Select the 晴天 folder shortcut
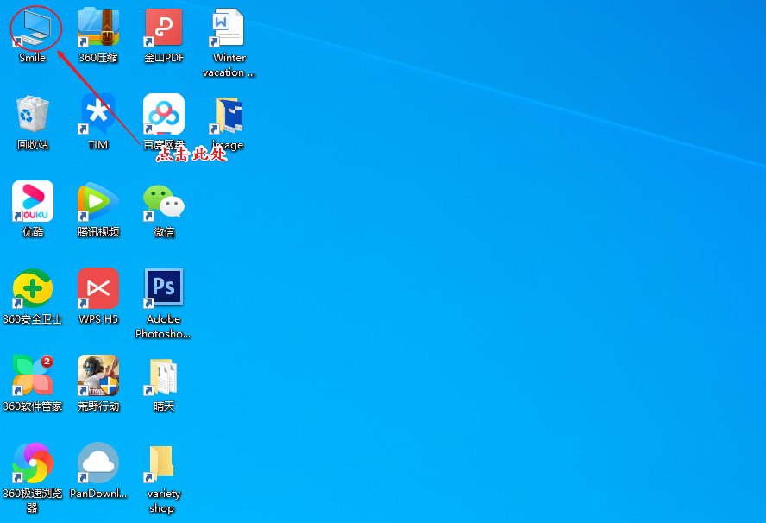This screenshot has width=766, height=523. click(162, 376)
